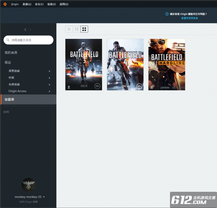Screen dimensions: 217x208
Task: Open the 遊戲(G) menu
Action: 27,4
